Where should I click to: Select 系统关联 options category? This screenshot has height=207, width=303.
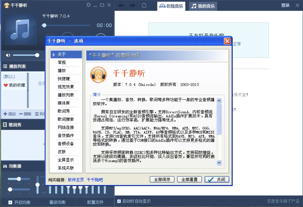66,168
